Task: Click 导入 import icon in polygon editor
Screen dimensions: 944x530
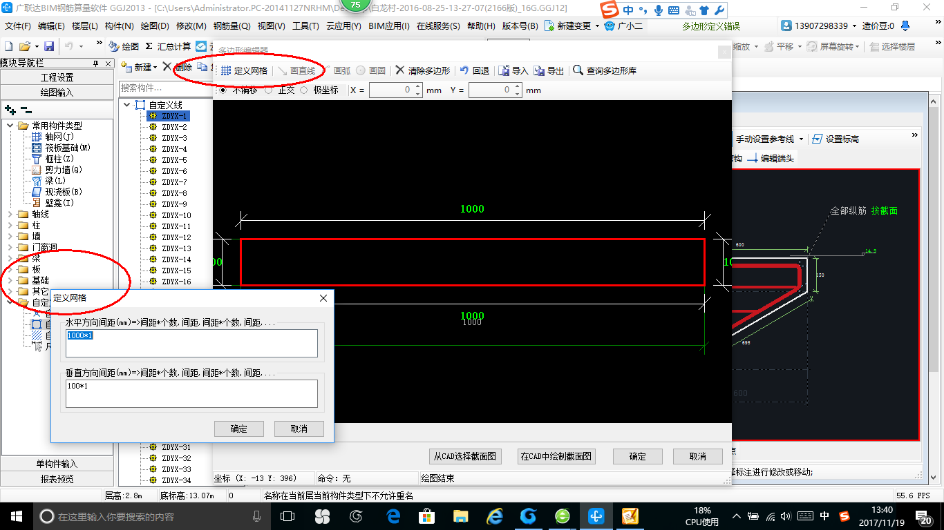Action: [x=513, y=70]
